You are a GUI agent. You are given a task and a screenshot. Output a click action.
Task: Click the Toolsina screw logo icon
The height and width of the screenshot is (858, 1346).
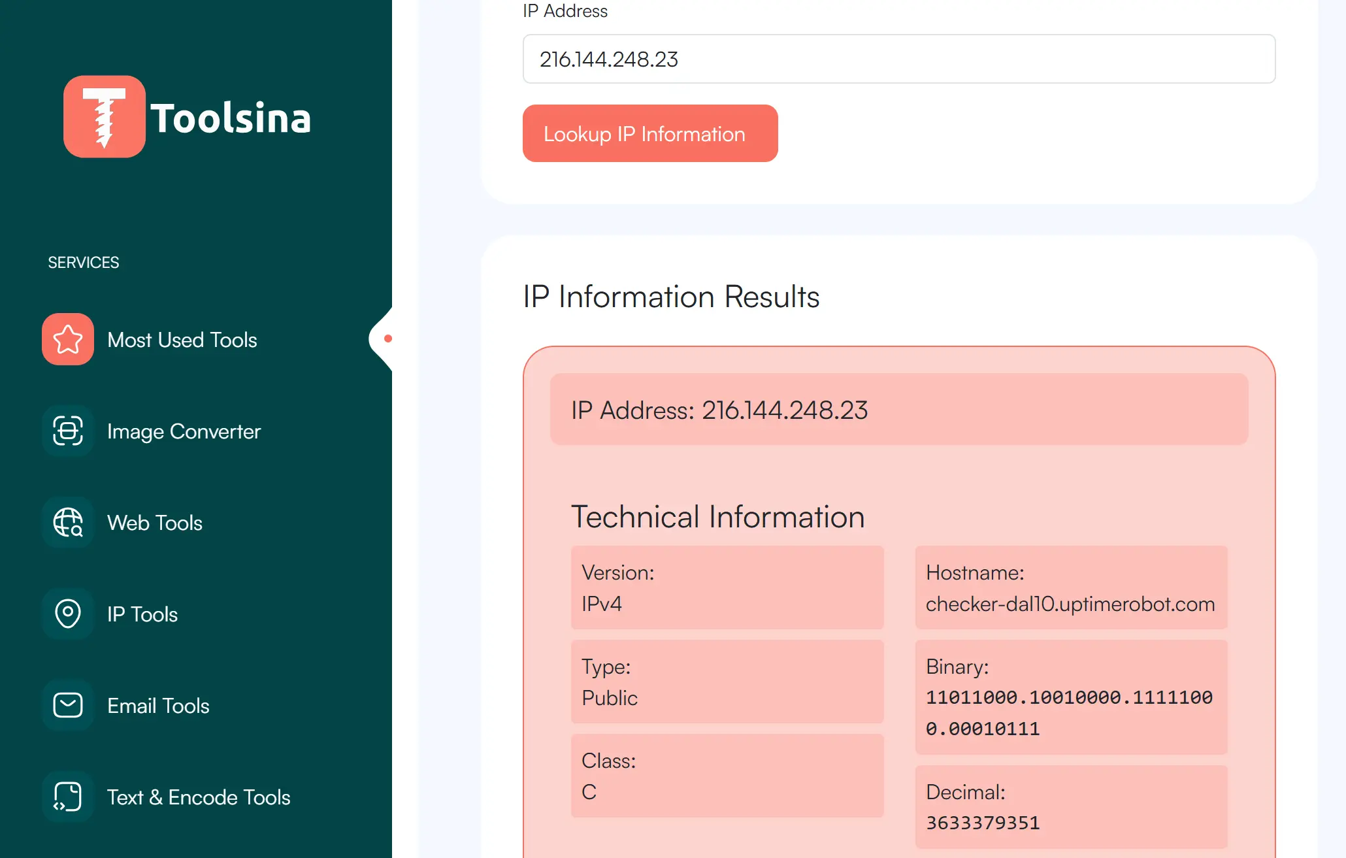coord(104,116)
